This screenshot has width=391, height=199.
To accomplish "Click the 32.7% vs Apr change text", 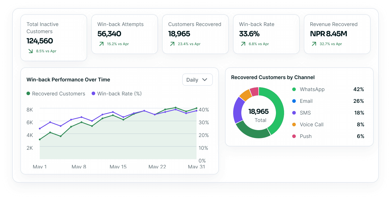I will [331, 44].
